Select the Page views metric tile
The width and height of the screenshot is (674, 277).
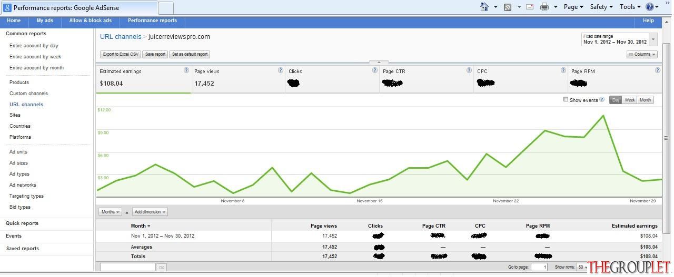click(x=237, y=79)
